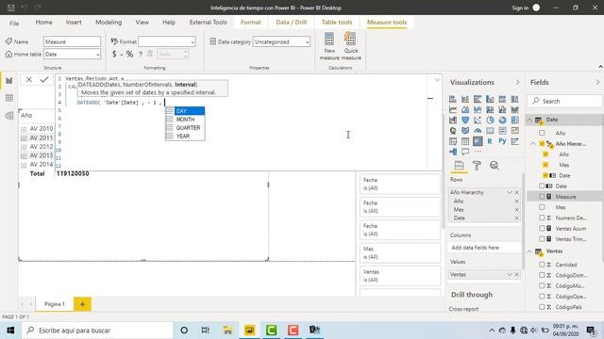Collapse the Visualizations pane
Image resolution: width=604 pixels, height=339 pixels.
(x=517, y=82)
